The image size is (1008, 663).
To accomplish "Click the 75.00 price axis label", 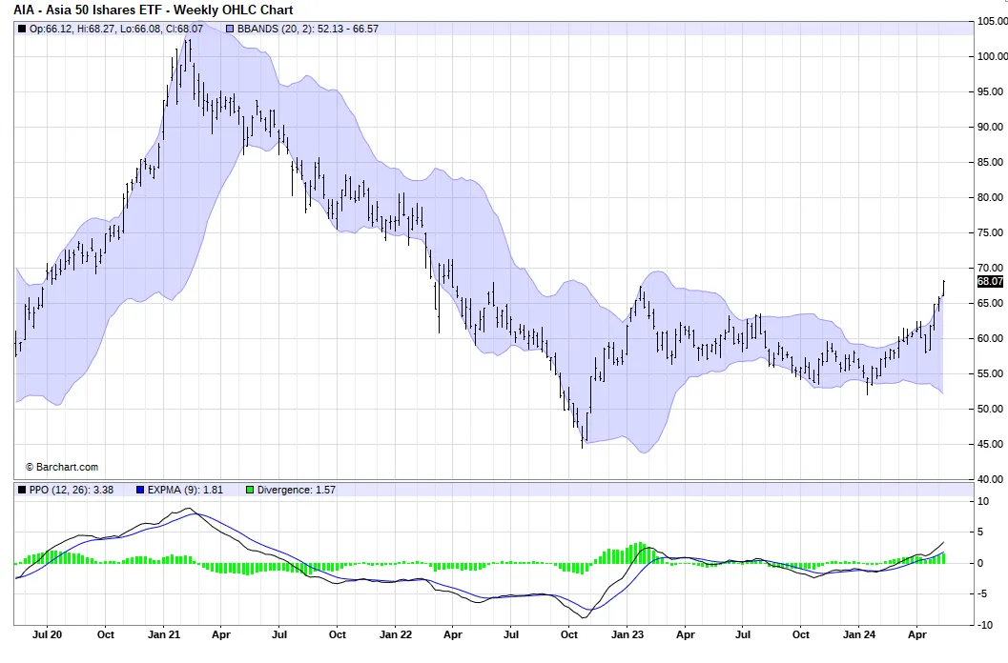I will (990, 232).
